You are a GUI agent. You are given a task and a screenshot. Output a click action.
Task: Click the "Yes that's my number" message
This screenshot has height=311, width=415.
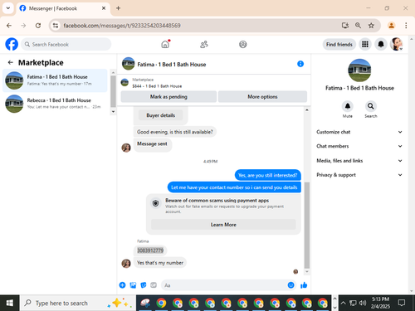(x=160, y=263)
